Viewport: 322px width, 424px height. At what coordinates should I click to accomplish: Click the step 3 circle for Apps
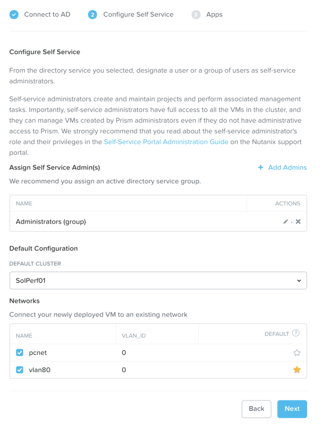[196, 14]
